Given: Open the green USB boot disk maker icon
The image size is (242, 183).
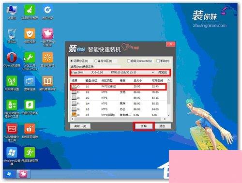Looking at the screenshot, I should (x=12, y=105).
